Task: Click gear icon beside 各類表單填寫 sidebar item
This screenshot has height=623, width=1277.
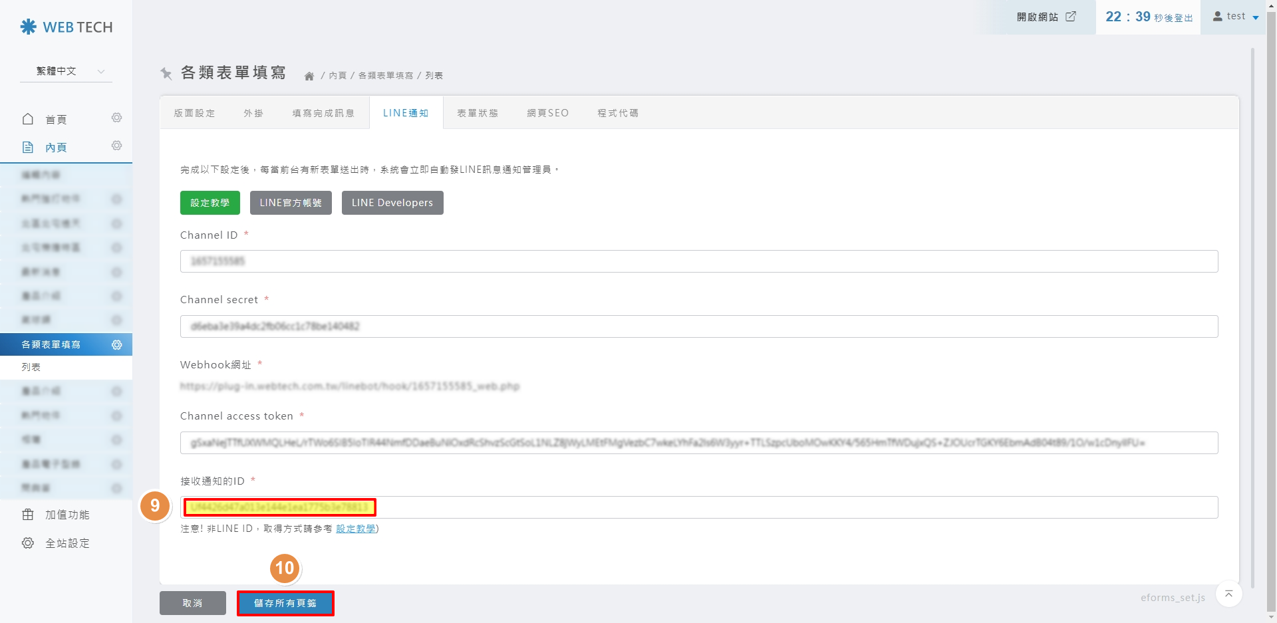Action: click(116, 344)
